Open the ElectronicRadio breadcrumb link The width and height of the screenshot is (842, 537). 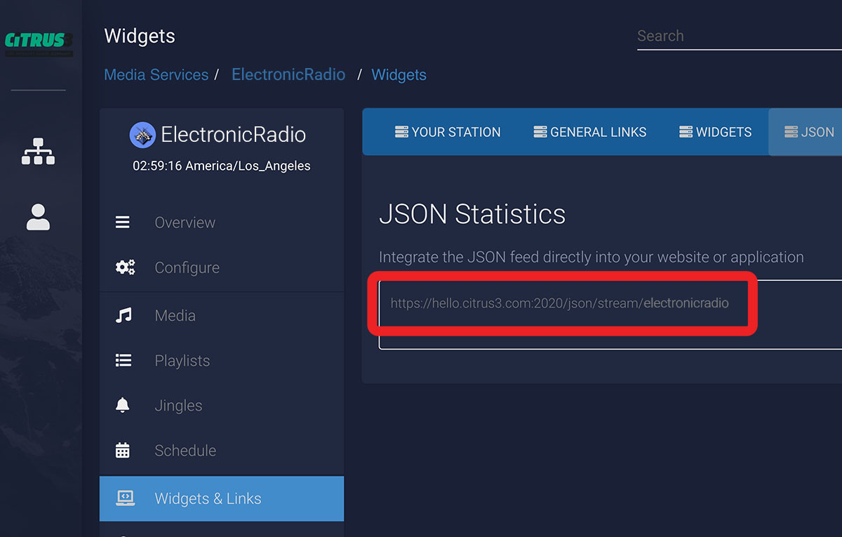click(x=288, y=75)
